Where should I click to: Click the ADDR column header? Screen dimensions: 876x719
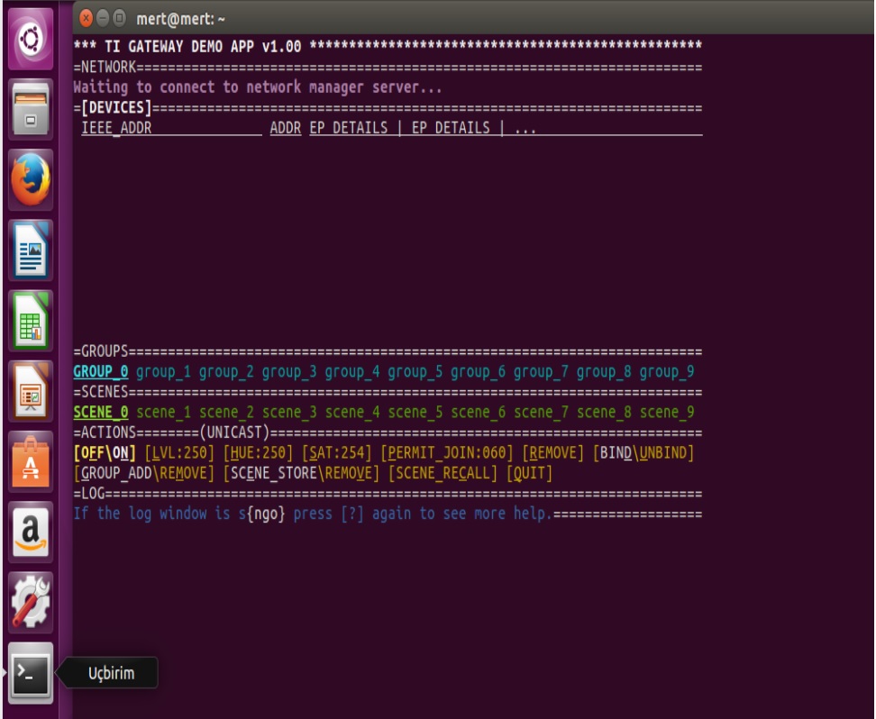(286, 128)
